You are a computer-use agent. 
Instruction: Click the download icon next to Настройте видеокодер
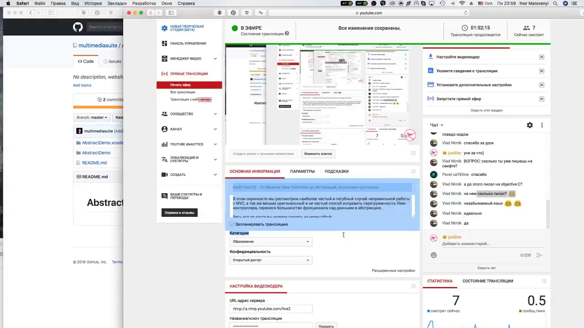click(x=430, y=57)
